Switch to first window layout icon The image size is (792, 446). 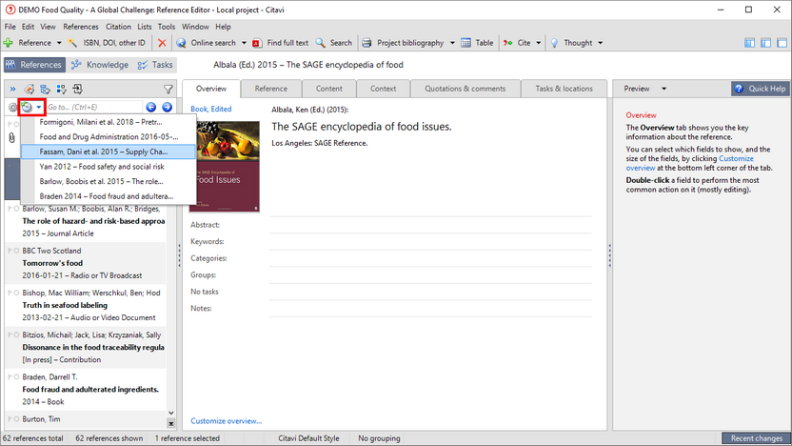pyautogui.click(x=749, y=43)
